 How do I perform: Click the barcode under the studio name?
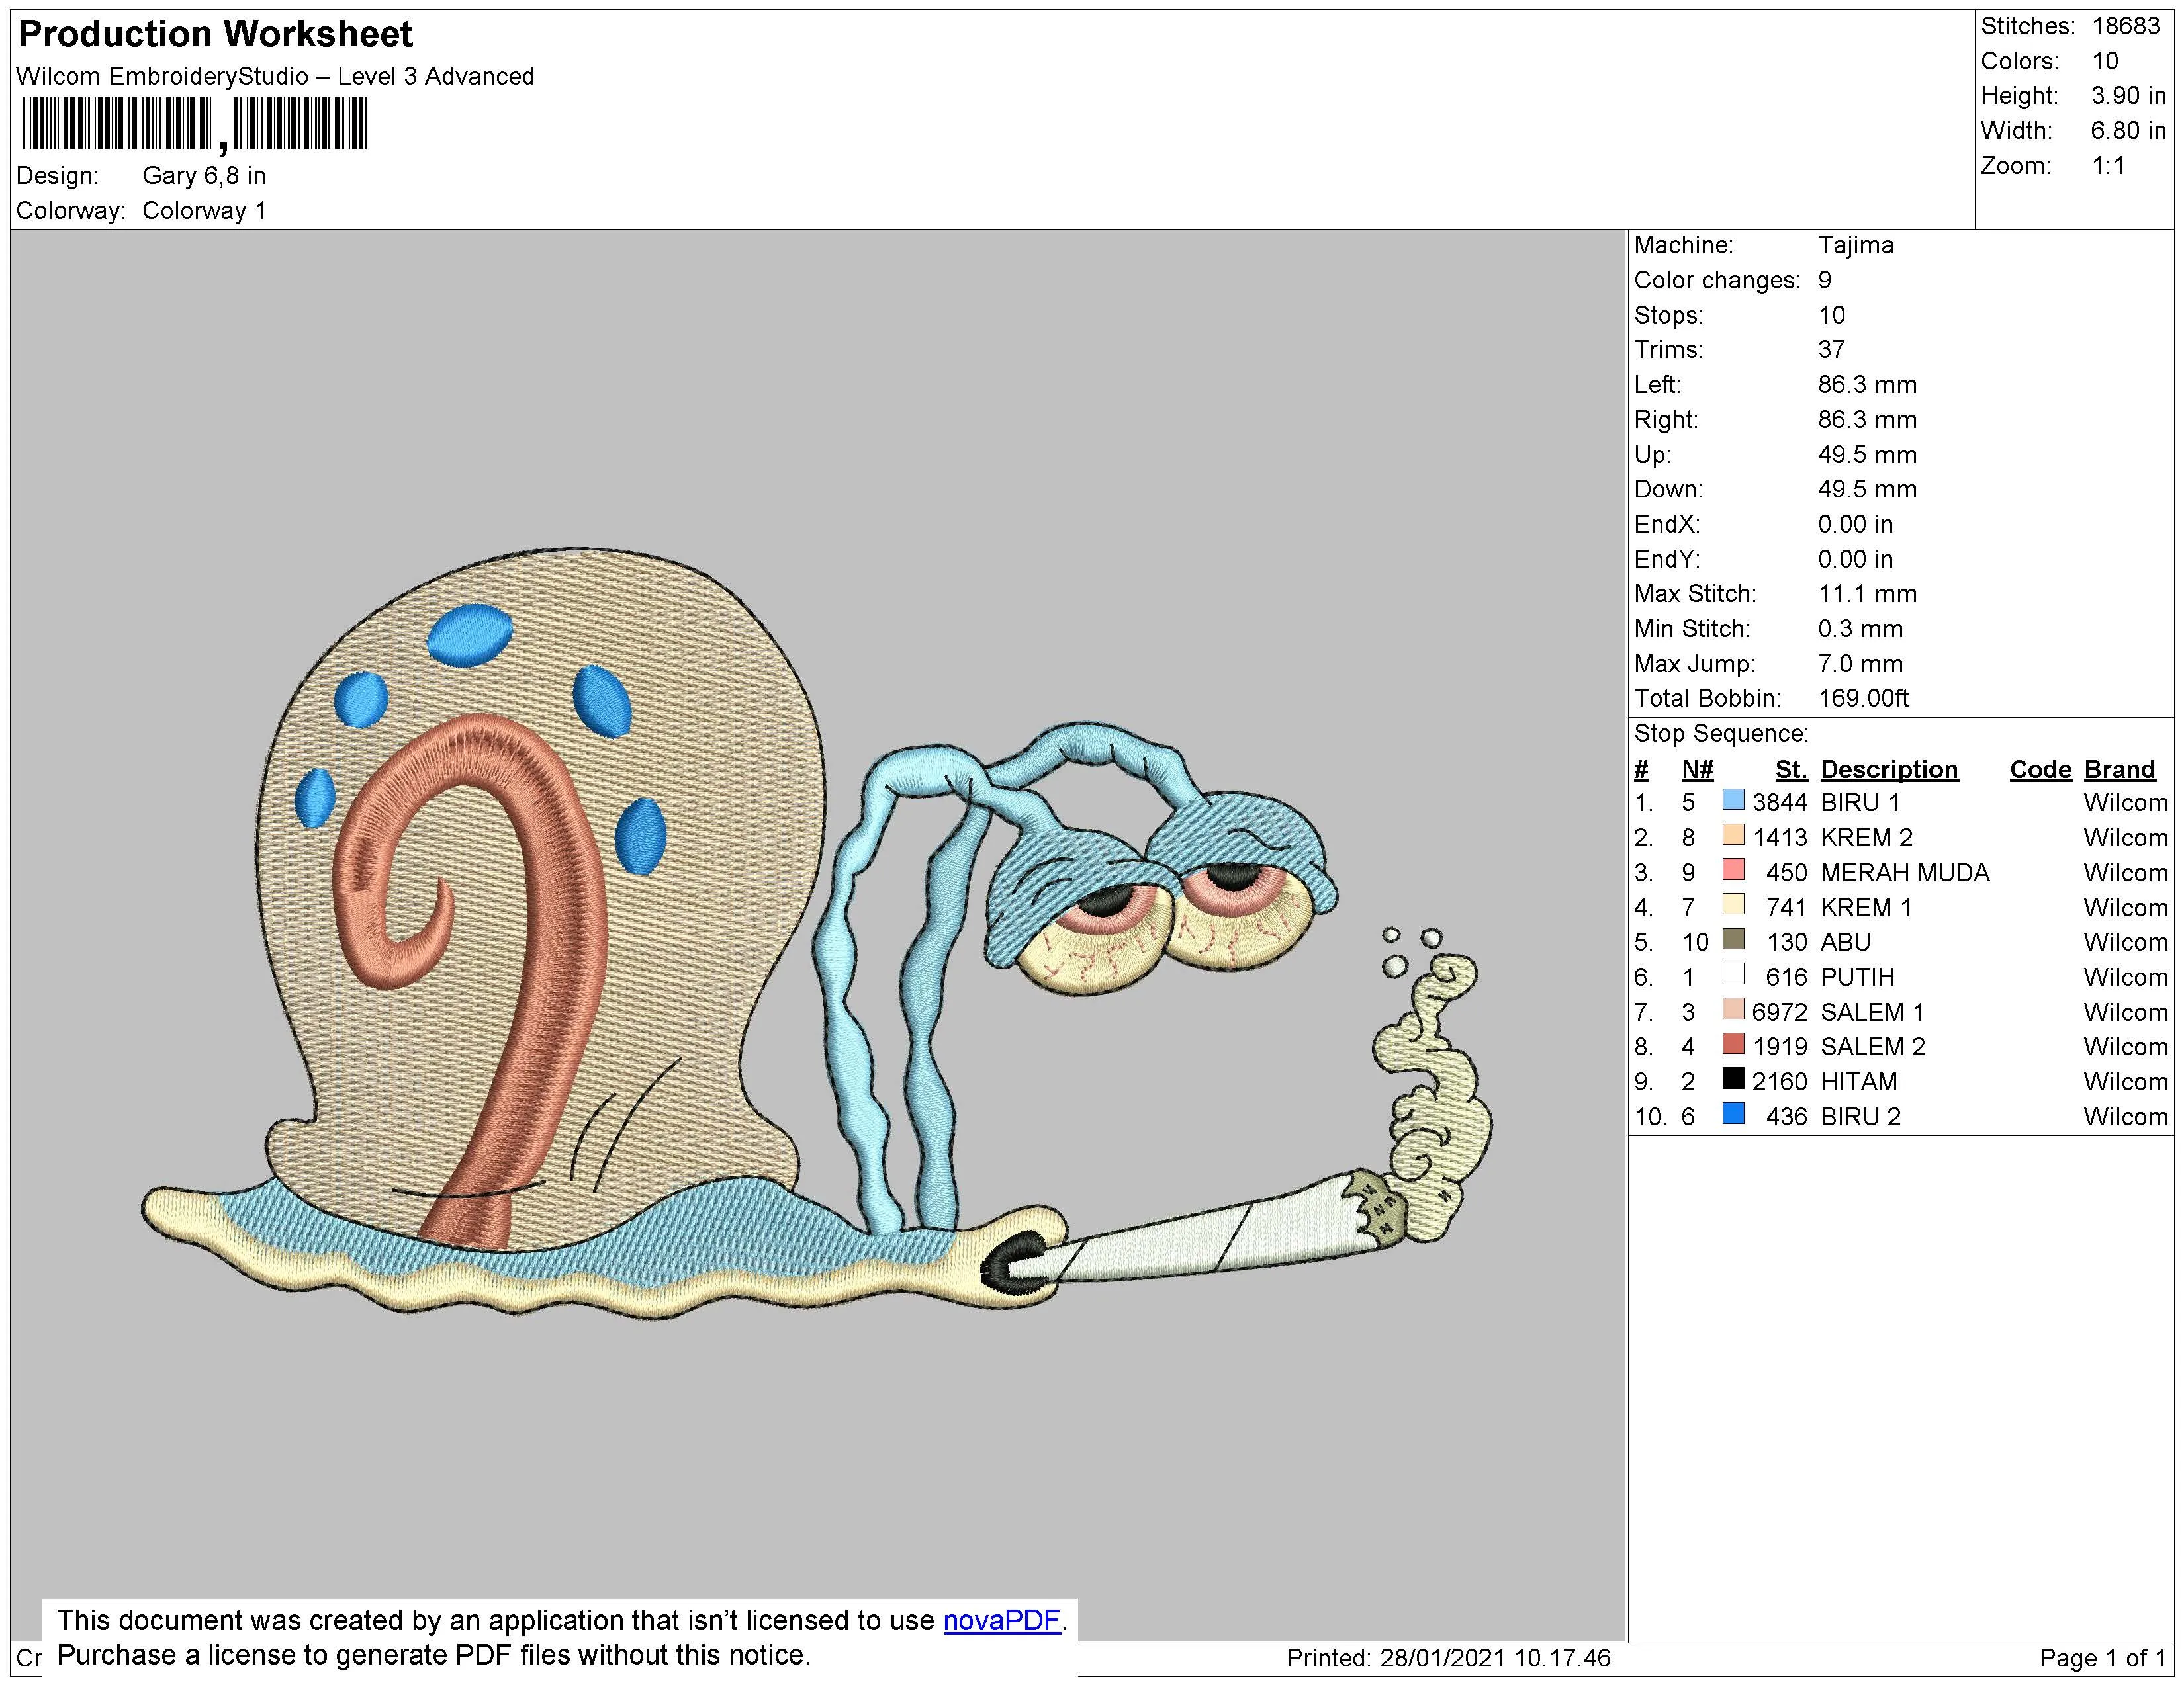tap(194, 125)
